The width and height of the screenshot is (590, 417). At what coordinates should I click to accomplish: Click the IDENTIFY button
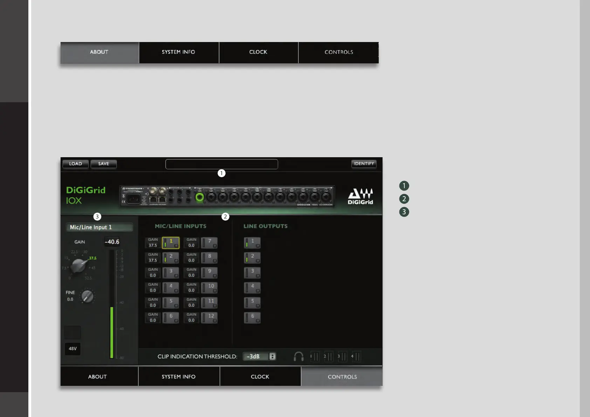coord(364,164)
